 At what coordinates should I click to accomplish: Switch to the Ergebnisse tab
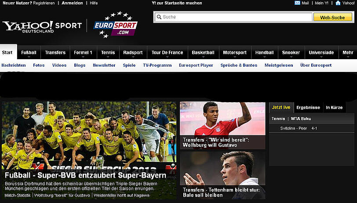[x=308, y=107]
